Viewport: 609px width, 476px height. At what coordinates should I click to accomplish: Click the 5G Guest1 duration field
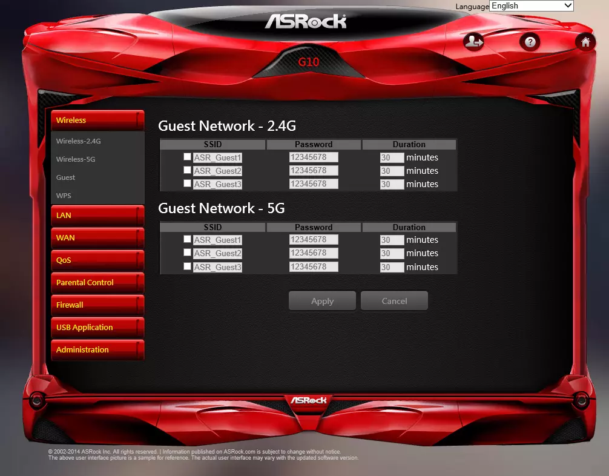click(x=392, y=240)
